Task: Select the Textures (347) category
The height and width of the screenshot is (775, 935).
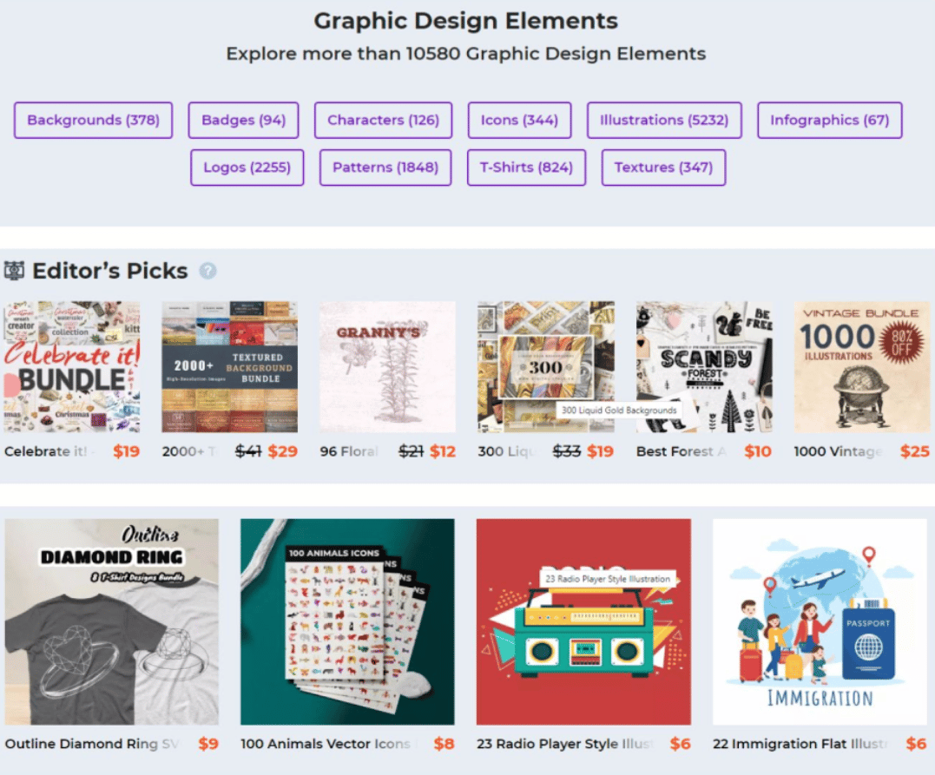Action: pyautogui.click(x=663, y=167)
